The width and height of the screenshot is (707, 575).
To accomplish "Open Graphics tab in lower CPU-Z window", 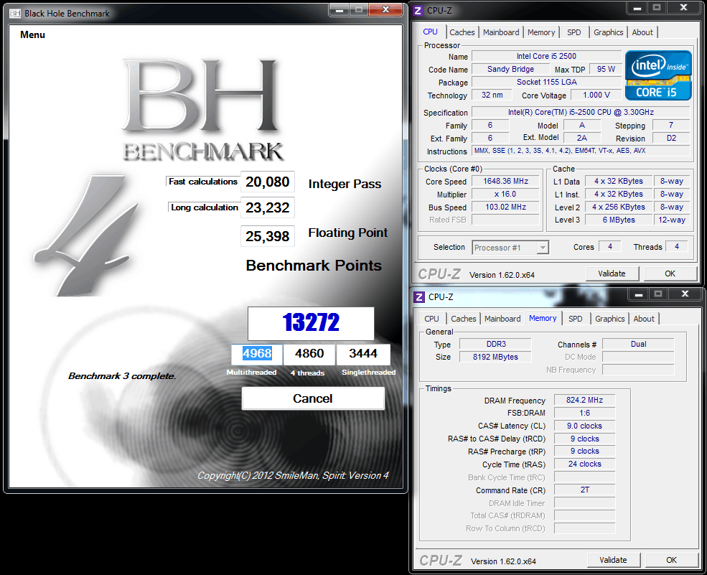I will (609, 319).
